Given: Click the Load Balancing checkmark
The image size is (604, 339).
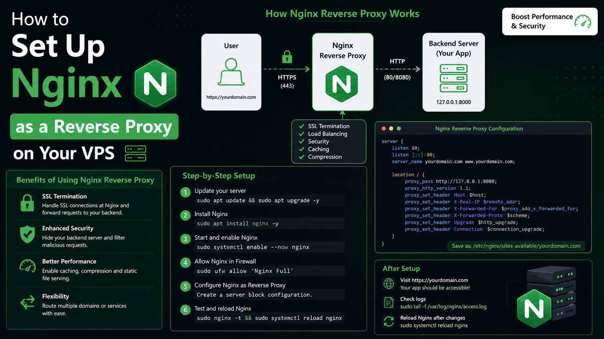Looking at the screenshot, I should tap(302, 134).
